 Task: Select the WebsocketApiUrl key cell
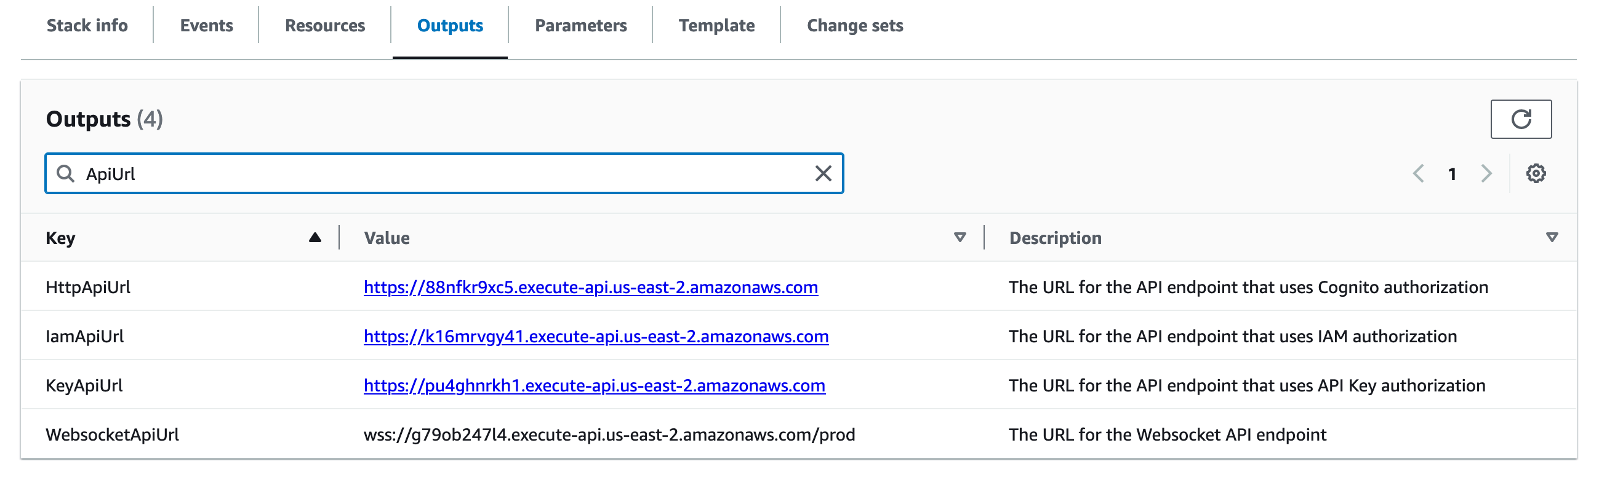[112, 434]
